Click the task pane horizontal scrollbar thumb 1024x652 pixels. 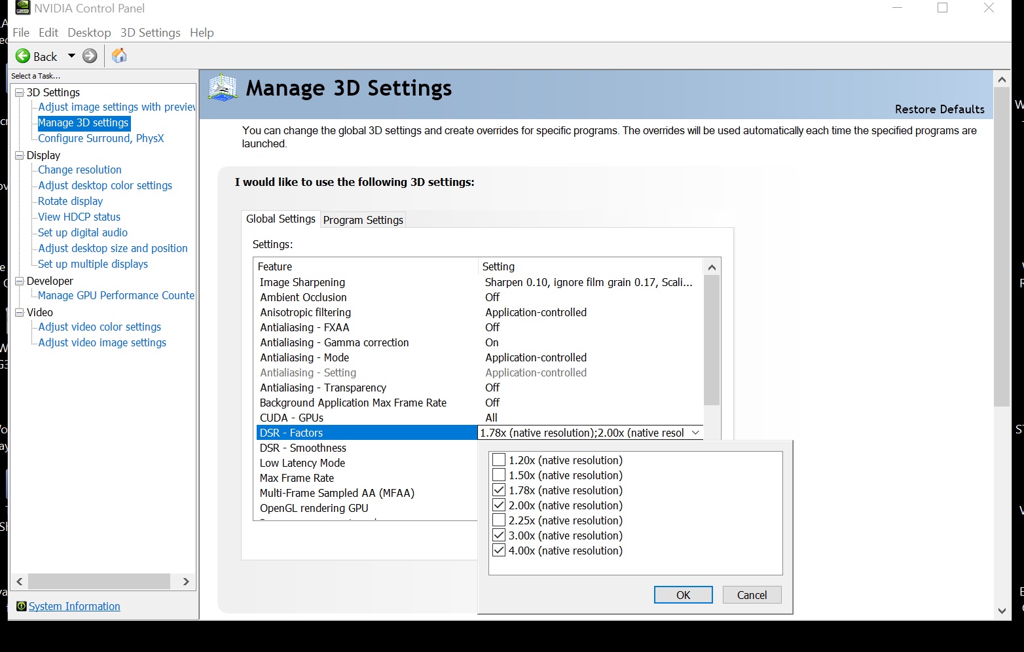point(100,581)
